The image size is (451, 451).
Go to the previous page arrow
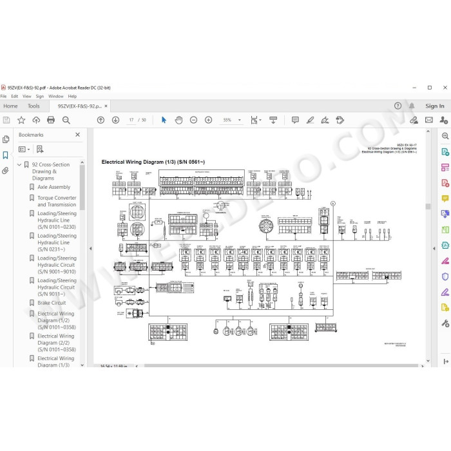pos(101,120)
